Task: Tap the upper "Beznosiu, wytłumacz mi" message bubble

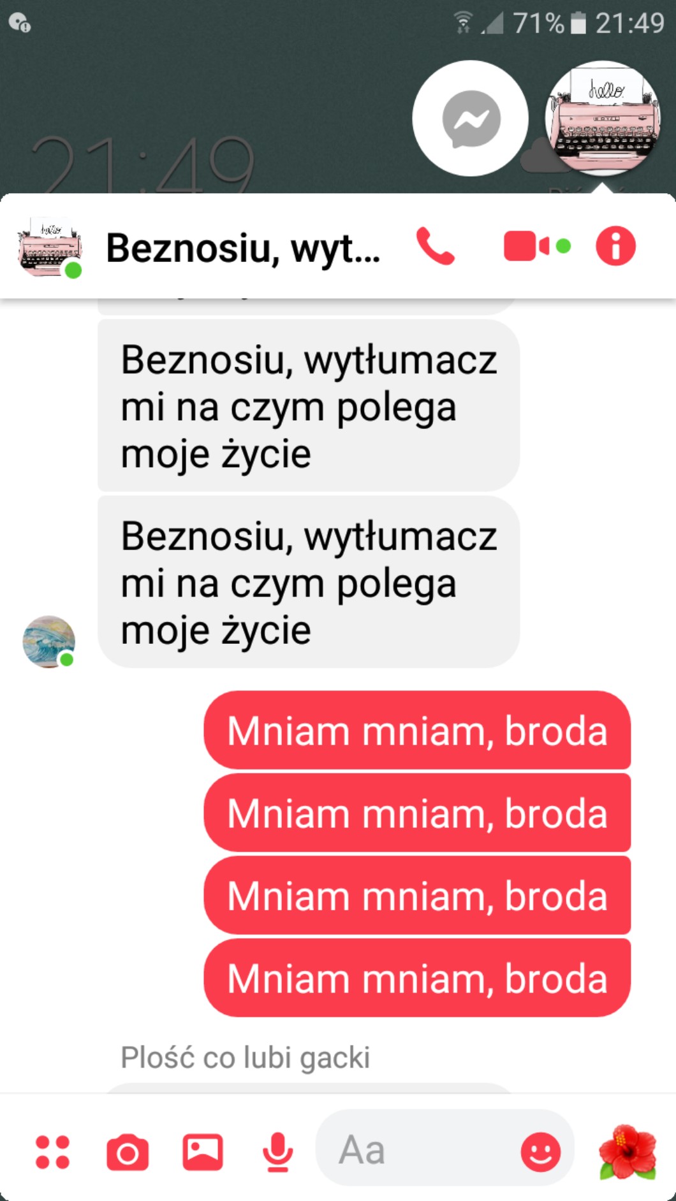Action: [309, 406]
